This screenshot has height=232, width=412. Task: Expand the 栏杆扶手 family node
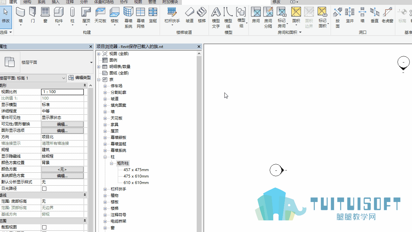[105, 189]
